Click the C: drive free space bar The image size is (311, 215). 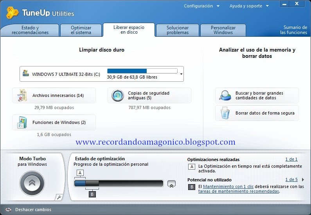(x=142, y=71)
